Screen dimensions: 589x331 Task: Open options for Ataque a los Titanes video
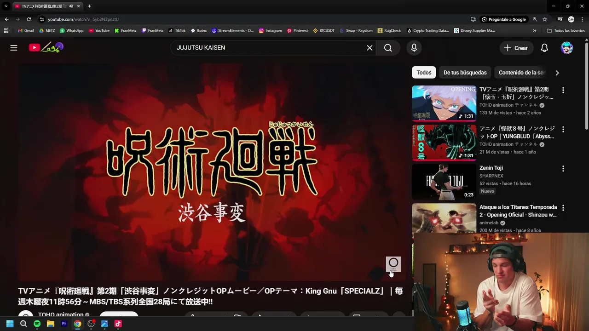[563, 208]
